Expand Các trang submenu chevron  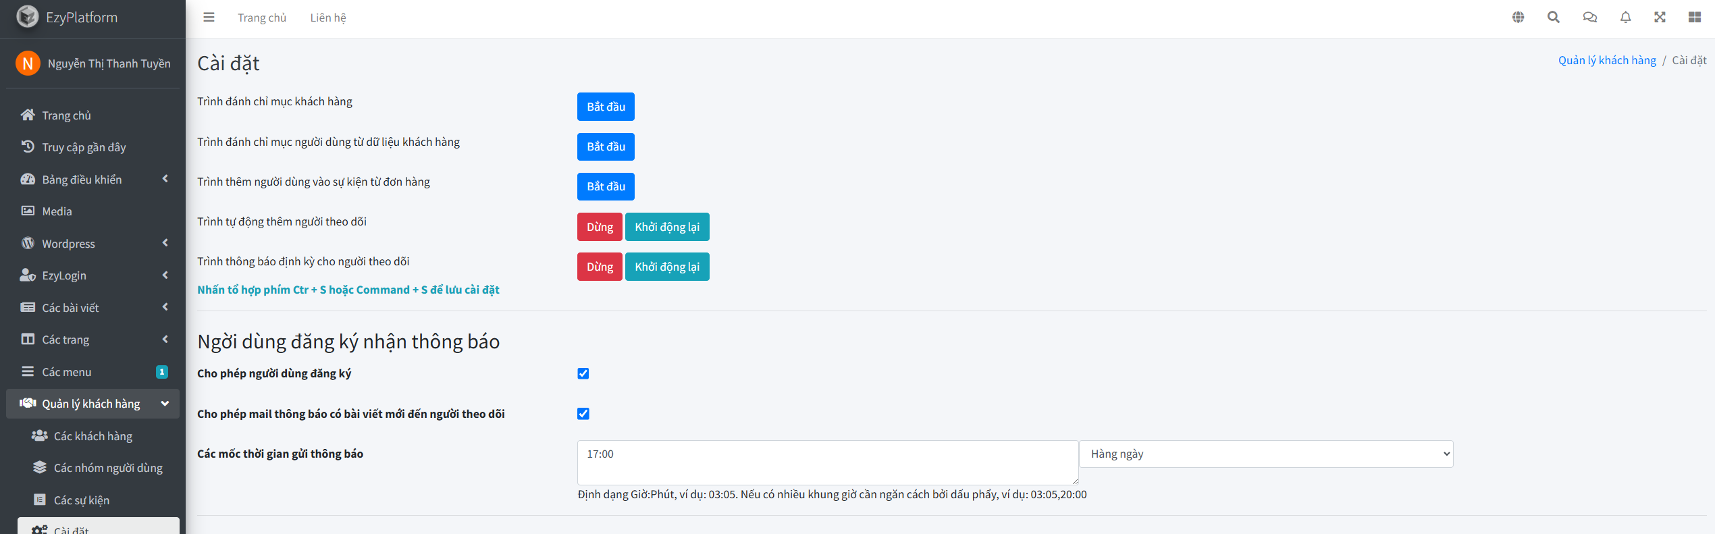click(x=165, y=339)
